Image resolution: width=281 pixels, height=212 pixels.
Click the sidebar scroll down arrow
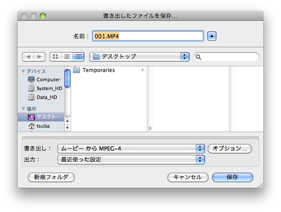click(x=68, y=128)
